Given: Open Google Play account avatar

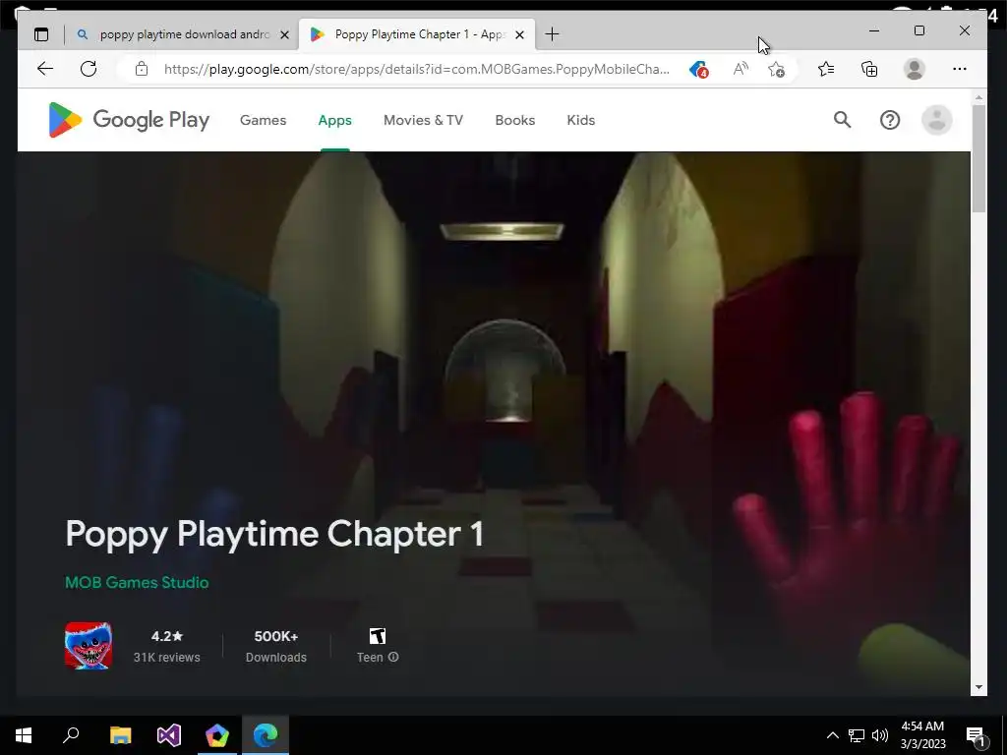Looking at the screenshot, I should pos(937,120).
